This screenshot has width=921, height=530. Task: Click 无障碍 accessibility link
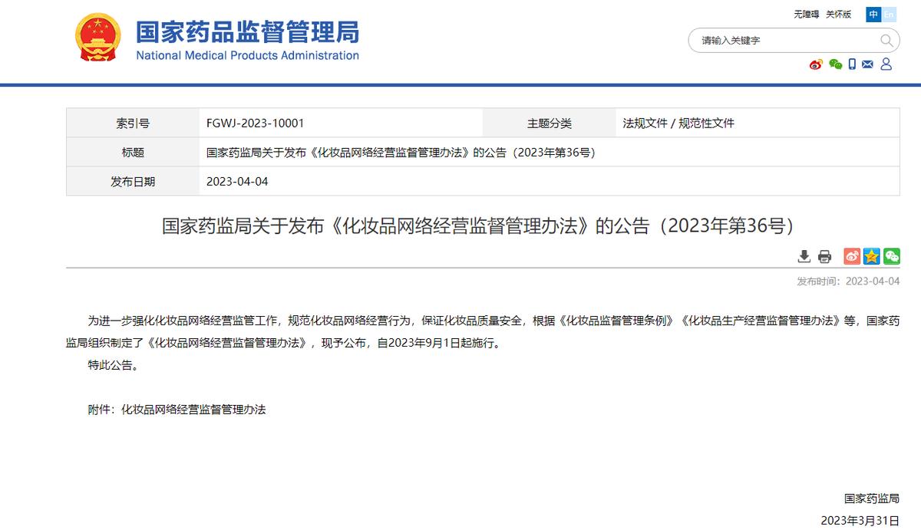[807, 15]
